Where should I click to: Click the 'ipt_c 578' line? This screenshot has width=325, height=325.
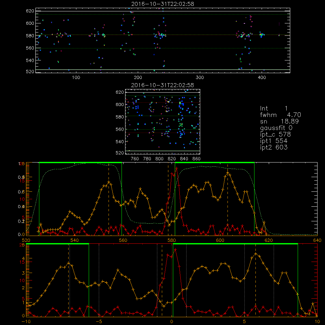(276, 135)
